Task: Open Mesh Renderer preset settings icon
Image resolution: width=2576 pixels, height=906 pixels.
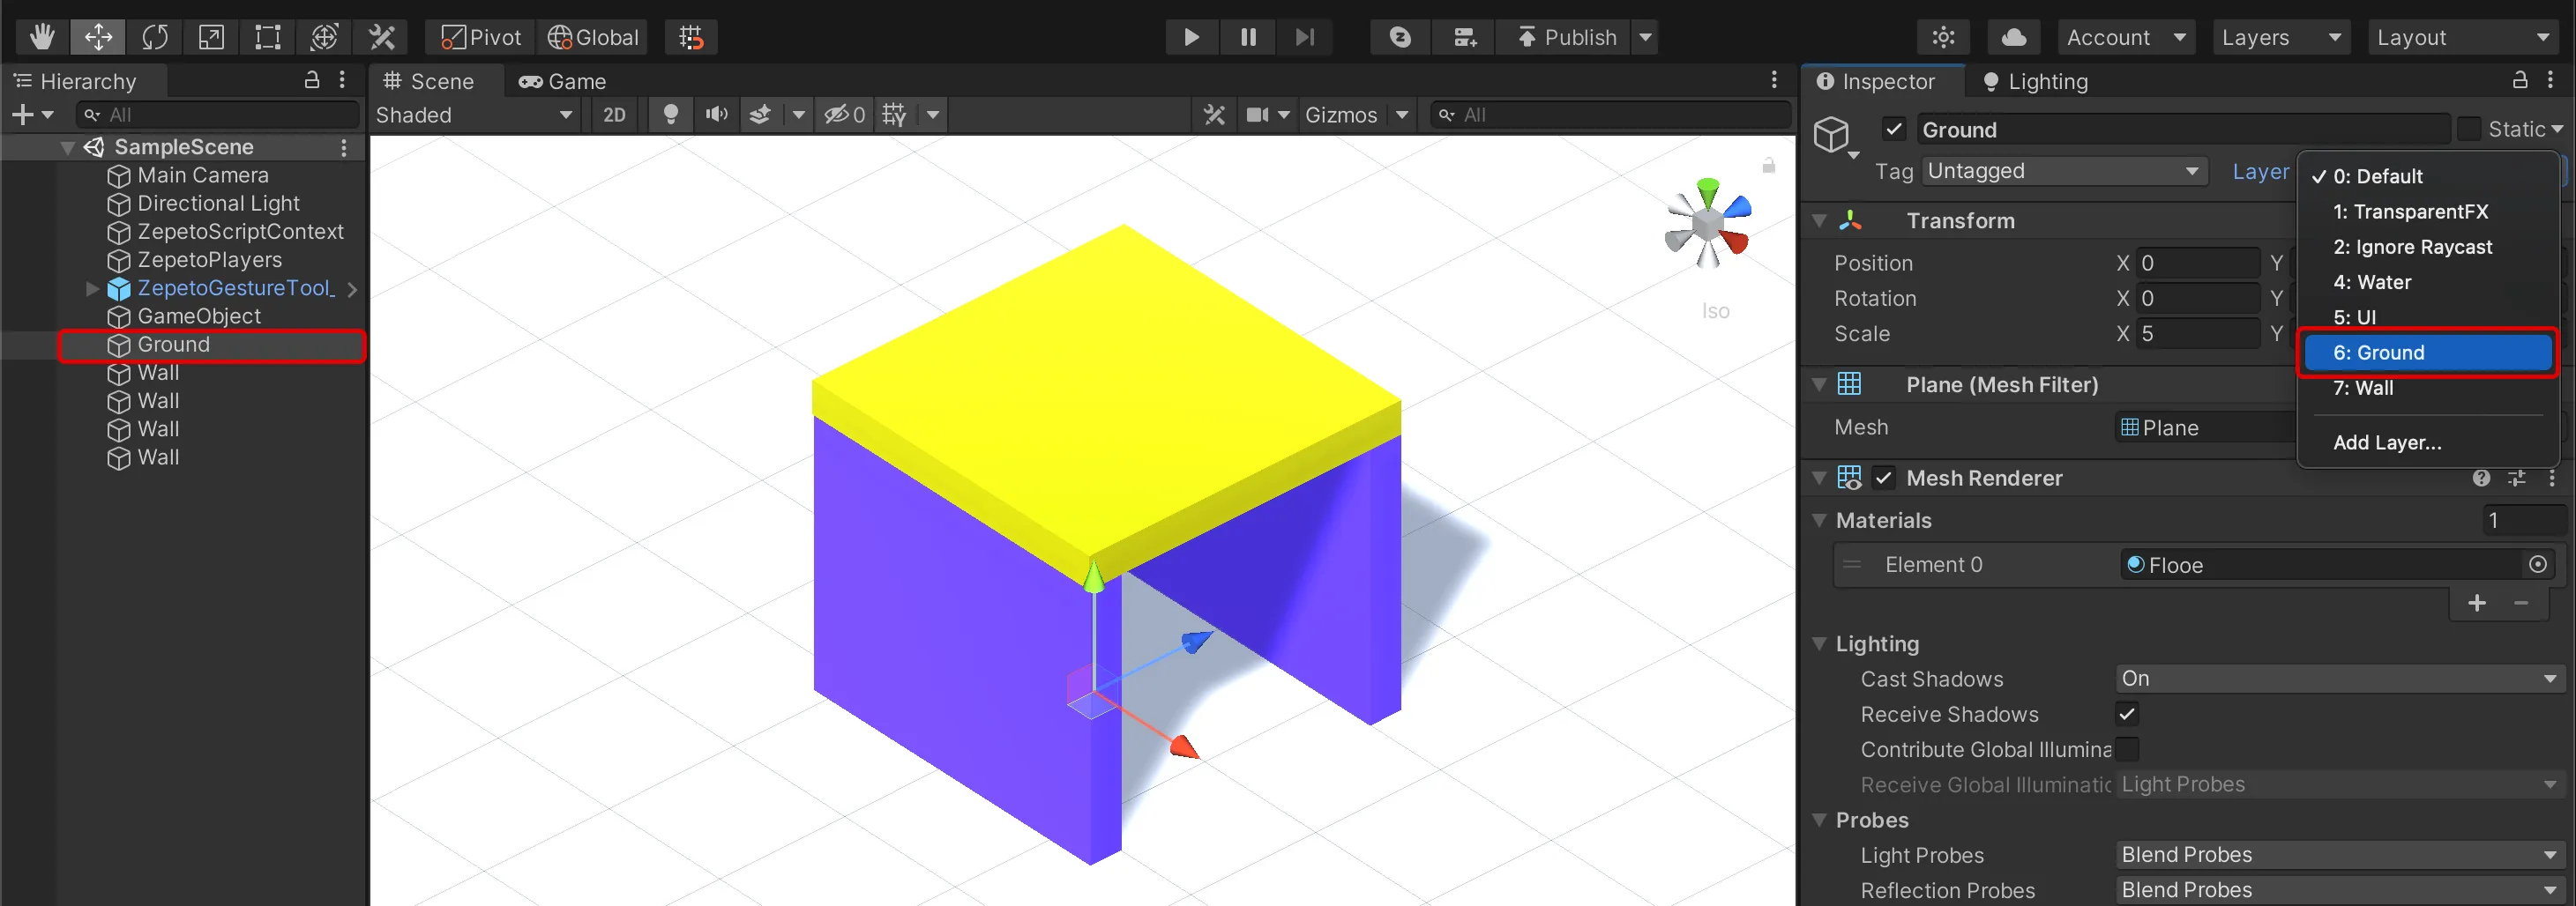Action: [2516, 478]
